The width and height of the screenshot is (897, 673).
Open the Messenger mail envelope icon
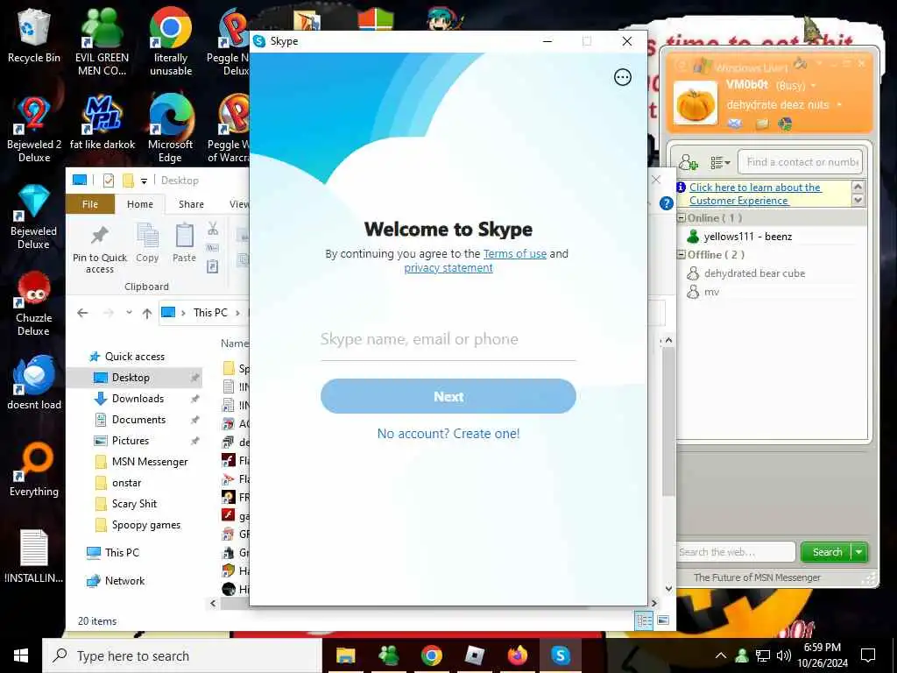click(x=735, y=124)
